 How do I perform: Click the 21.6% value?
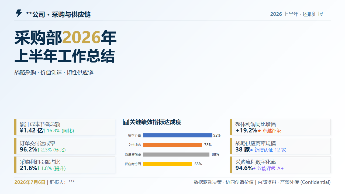click(28, 168)
